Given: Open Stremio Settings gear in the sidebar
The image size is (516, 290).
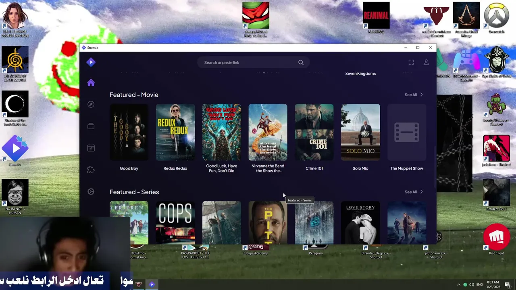Looking at the screenshot, I should [91, 192].
